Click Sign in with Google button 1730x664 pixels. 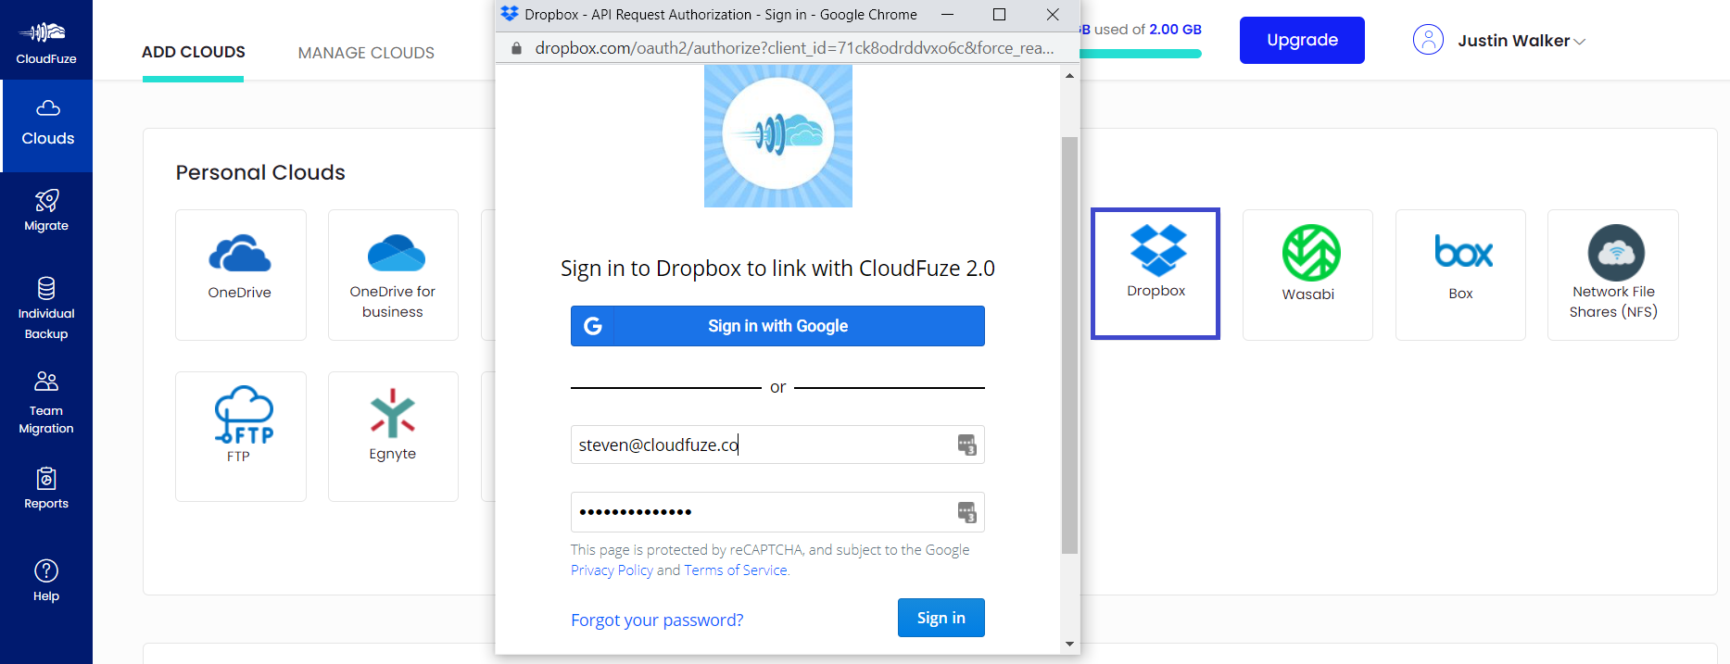(777, 326)
